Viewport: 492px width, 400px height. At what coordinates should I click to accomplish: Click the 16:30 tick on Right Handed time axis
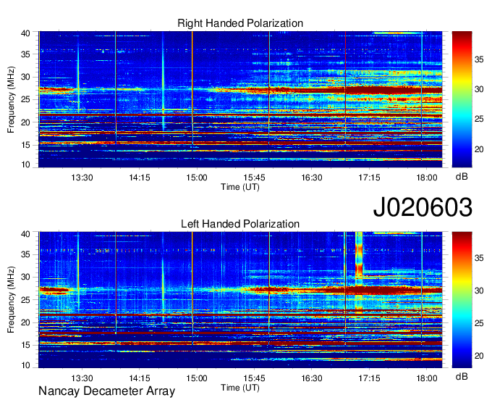[312, 178]
